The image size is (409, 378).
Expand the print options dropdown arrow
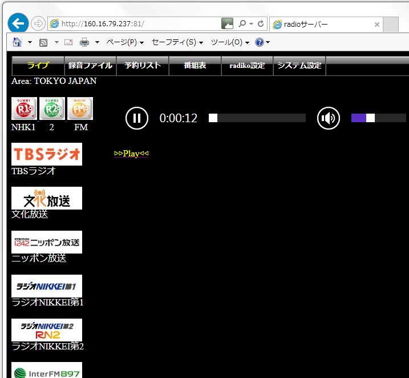pyautogui.click(x=97, y=42)
